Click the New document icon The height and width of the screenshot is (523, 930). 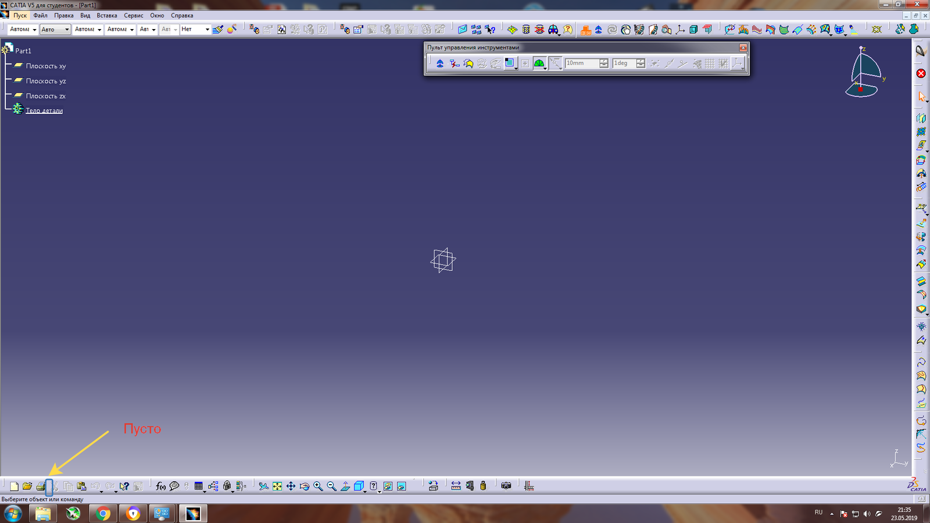(14, 486)
